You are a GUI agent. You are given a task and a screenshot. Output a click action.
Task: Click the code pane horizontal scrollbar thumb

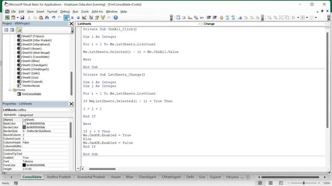tap(102, 169)
